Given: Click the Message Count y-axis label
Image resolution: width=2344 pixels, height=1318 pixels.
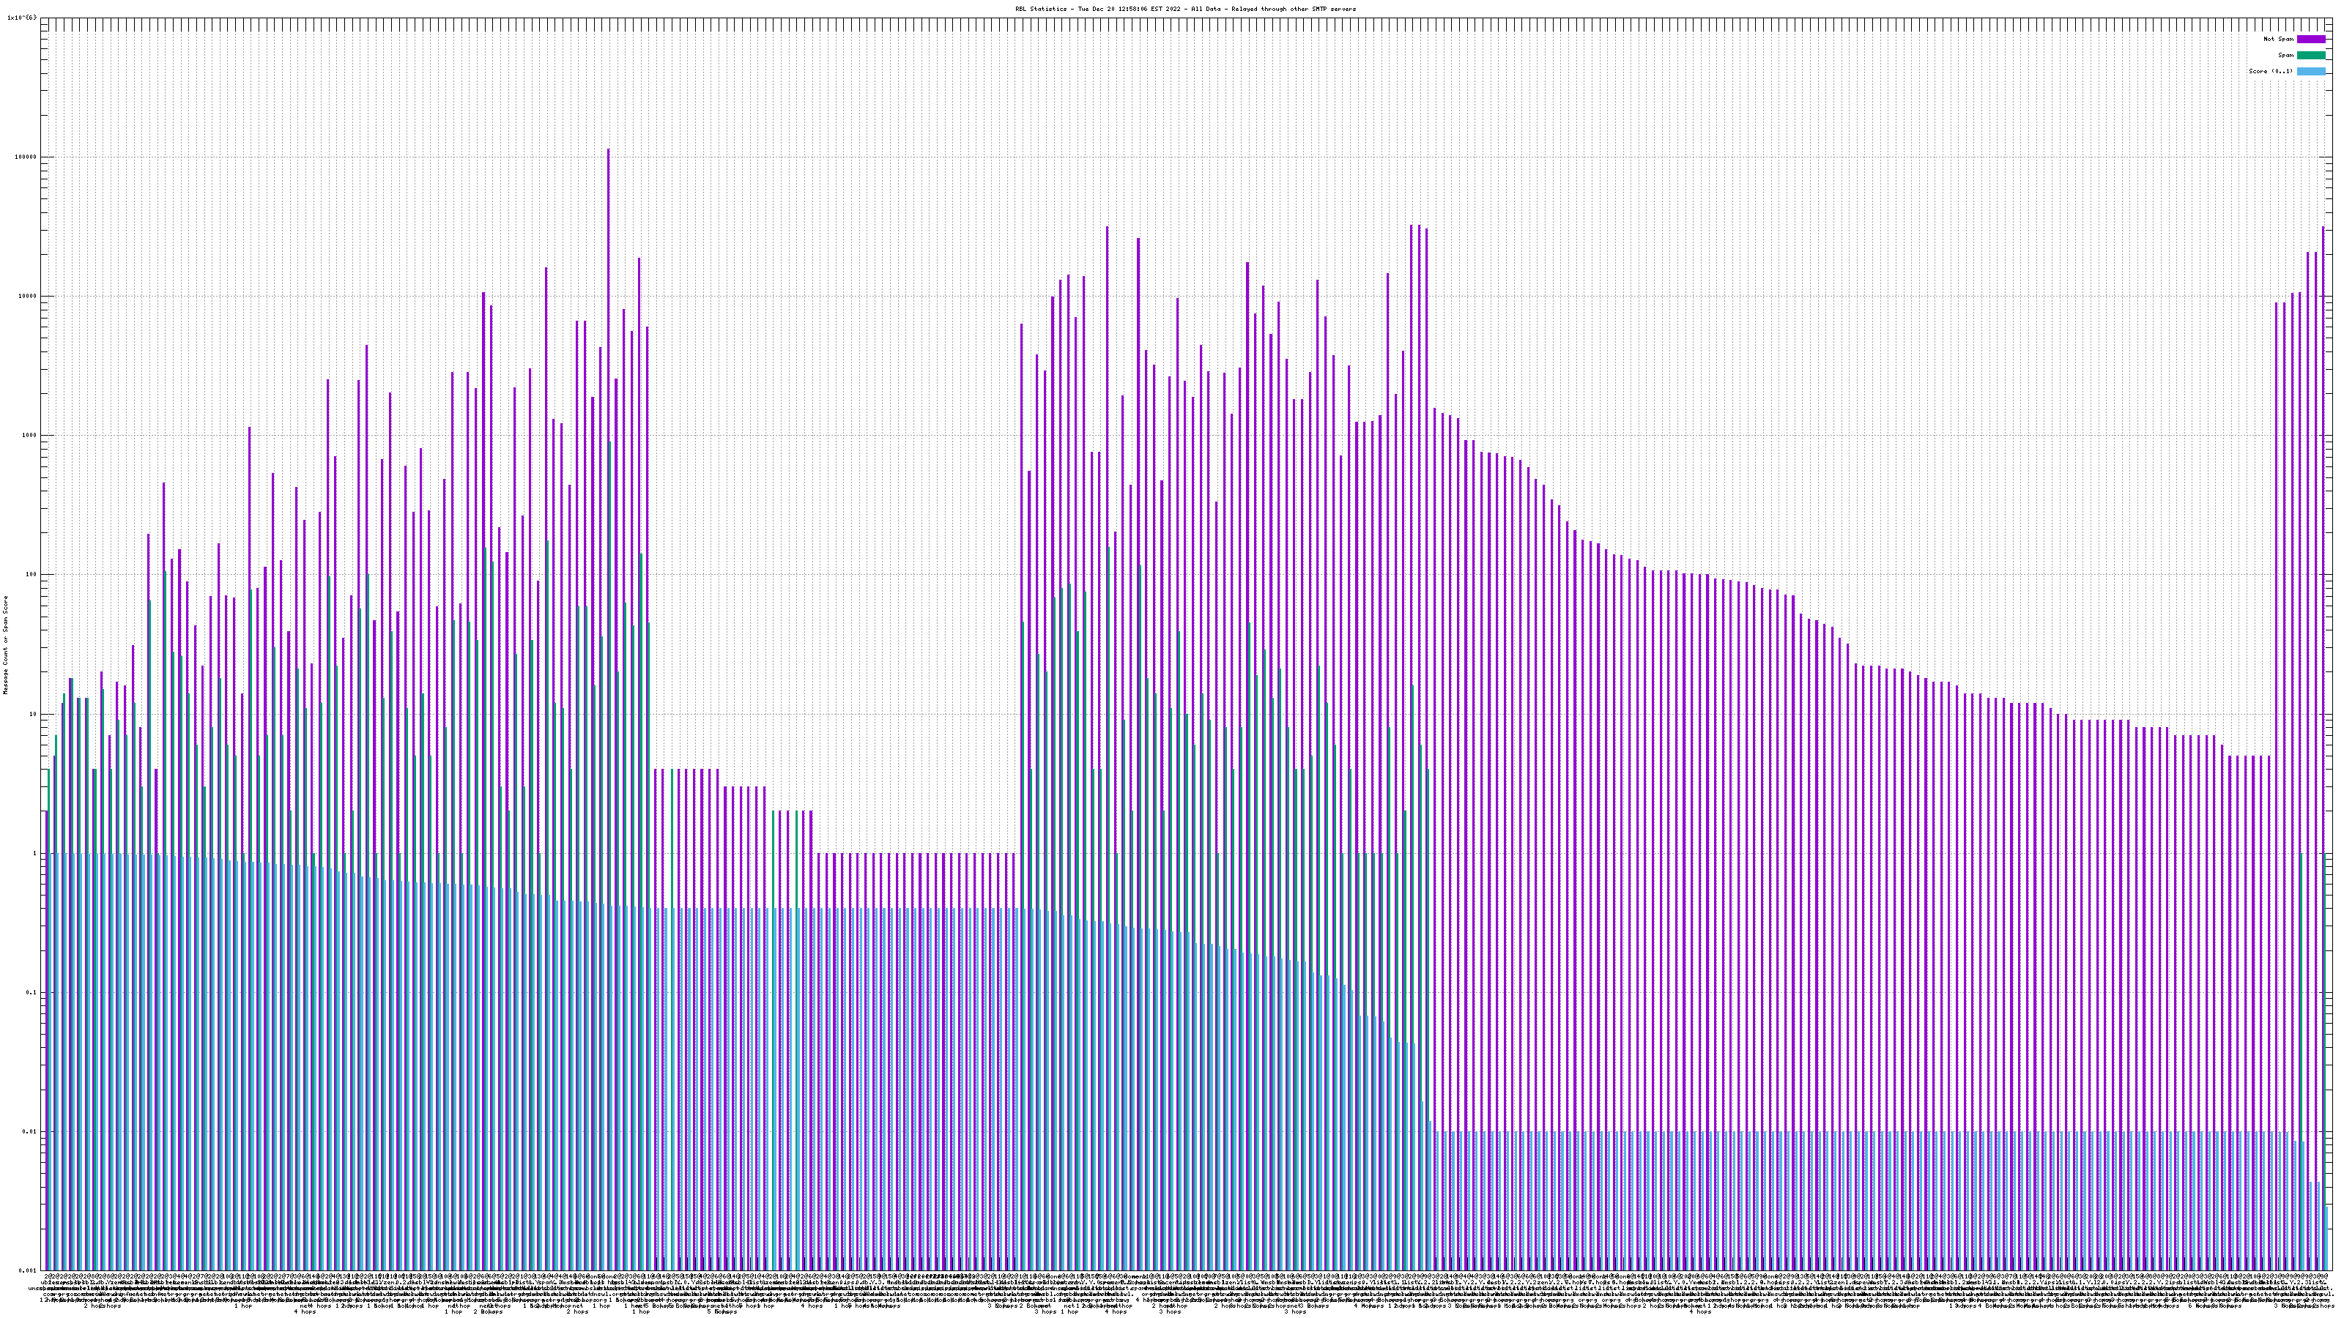Looking at the screenshot, I should (5, 645).
